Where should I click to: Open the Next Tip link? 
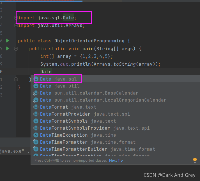[116, 161]
